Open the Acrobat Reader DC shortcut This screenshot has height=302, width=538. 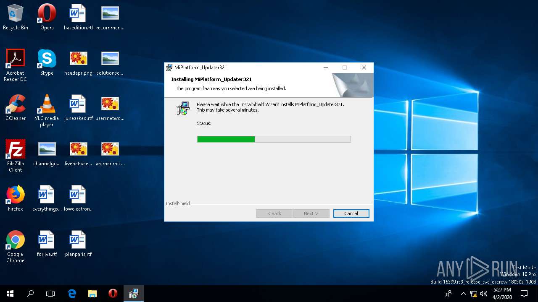click(16, 65)
